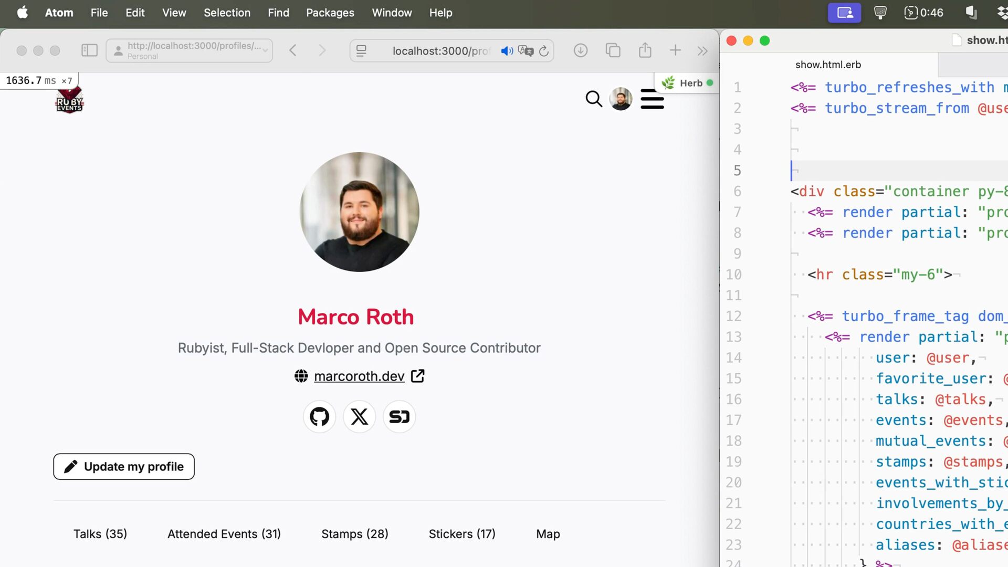Screen dimensions: 1008x567
Task: Open the user avatar menu in navbar
Action: pyautogui.click(x=621, y=99)
